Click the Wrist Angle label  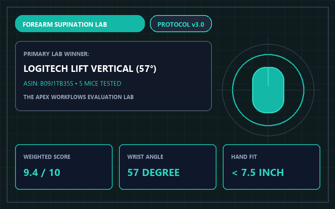coord(145,157)
